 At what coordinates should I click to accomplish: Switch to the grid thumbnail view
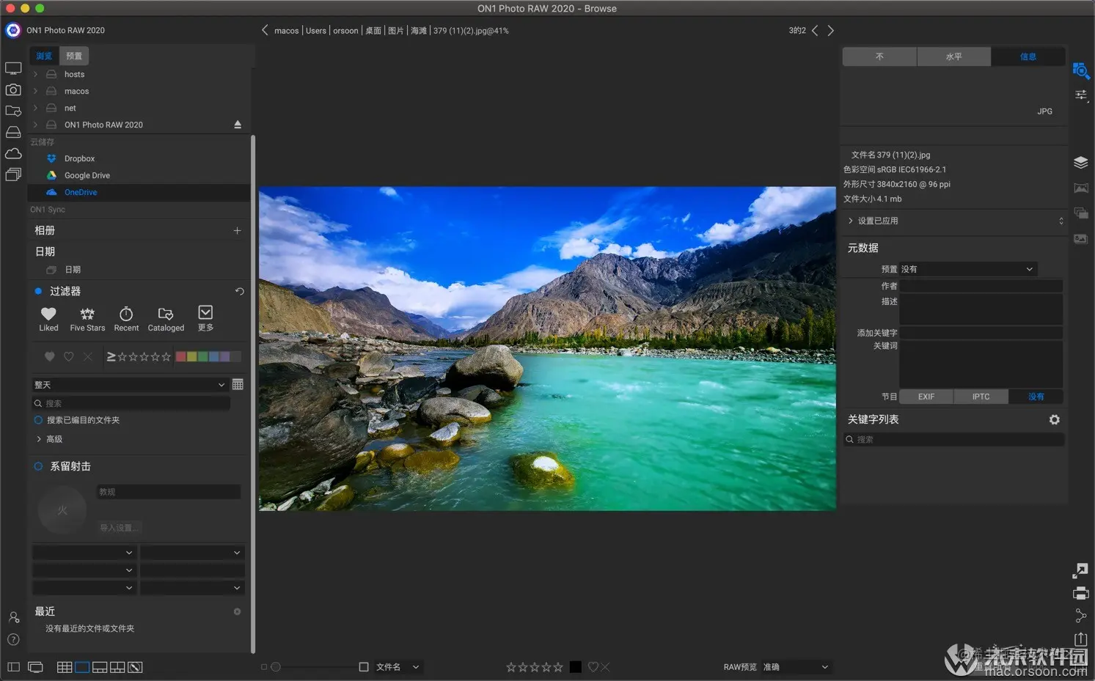tap(65, 667)
